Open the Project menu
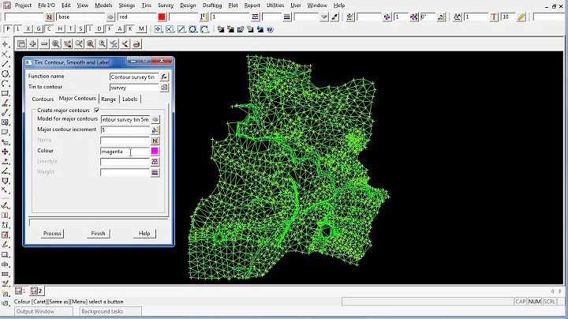 23,6
